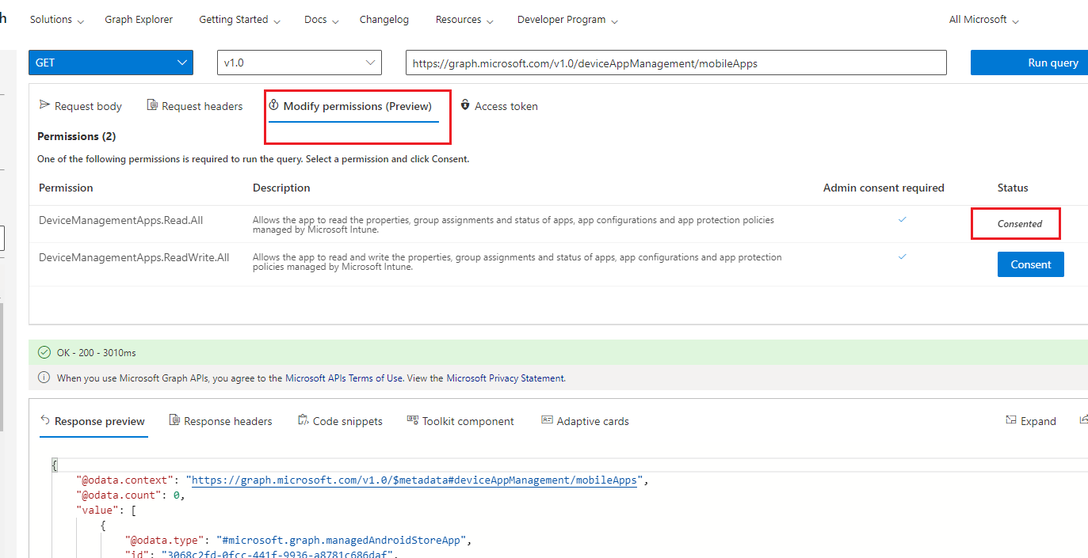This screenshot has height=558, width=1088.
Task: Click the Consented status text
Action: click(1019, 224)
